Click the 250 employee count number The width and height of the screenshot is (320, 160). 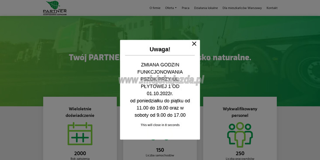tap(240, 153)
